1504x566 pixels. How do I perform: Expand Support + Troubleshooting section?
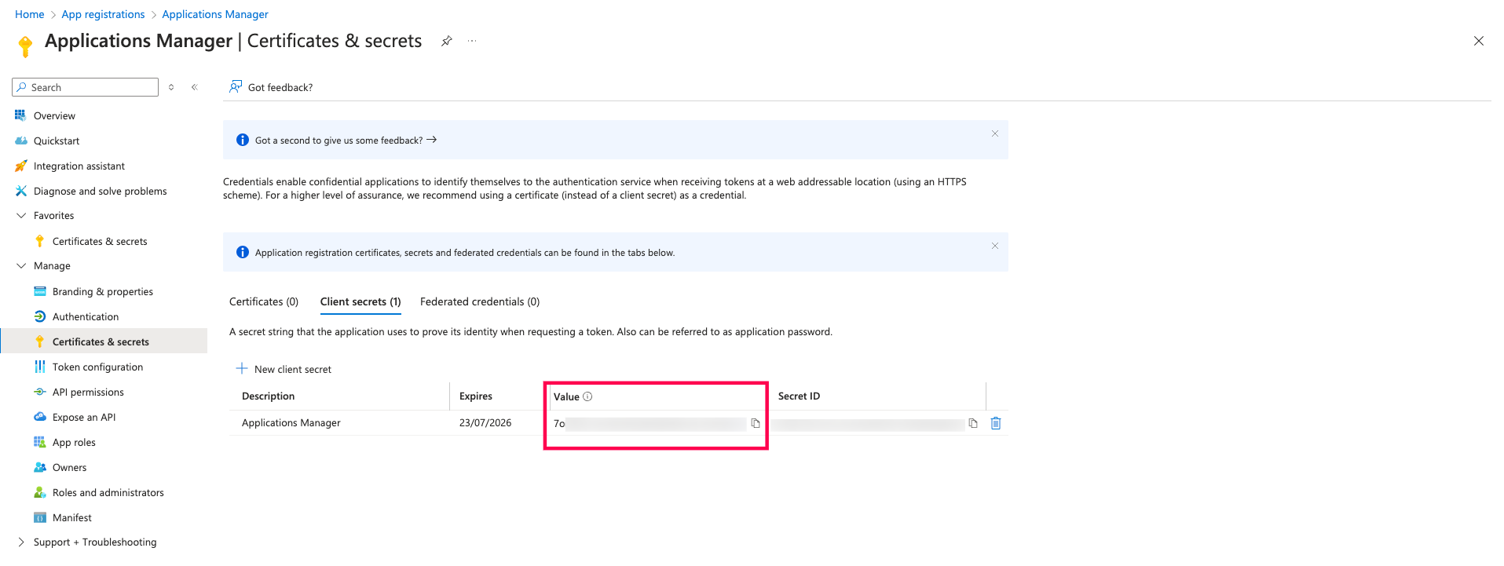point(21,542)
